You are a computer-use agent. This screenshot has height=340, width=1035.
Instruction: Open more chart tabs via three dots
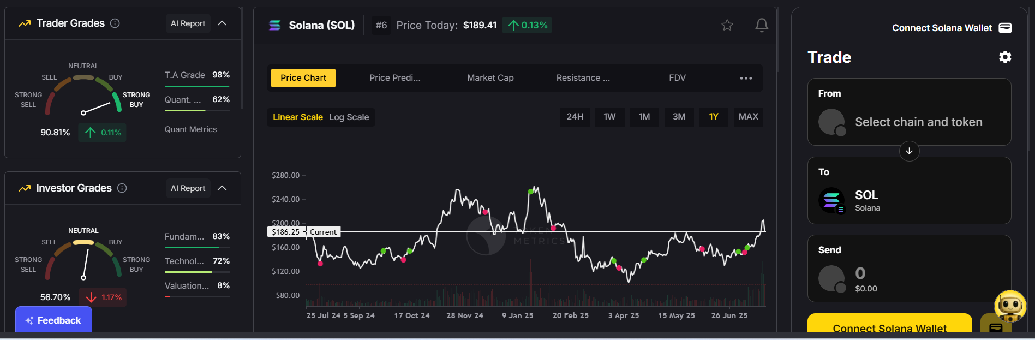[746, 78]
